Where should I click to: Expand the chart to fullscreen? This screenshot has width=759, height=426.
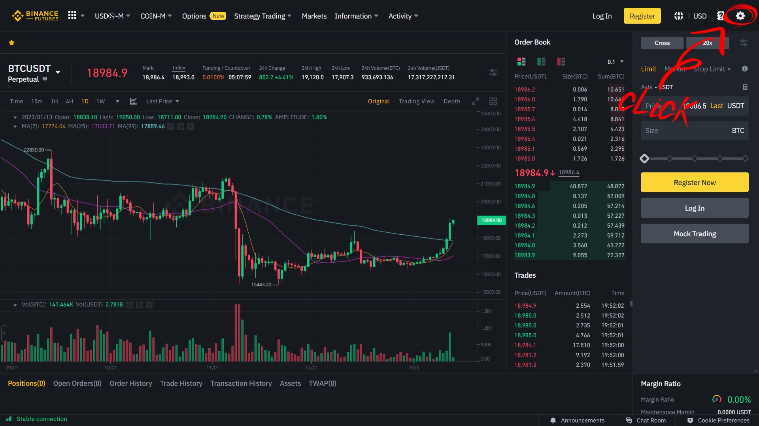475,101
